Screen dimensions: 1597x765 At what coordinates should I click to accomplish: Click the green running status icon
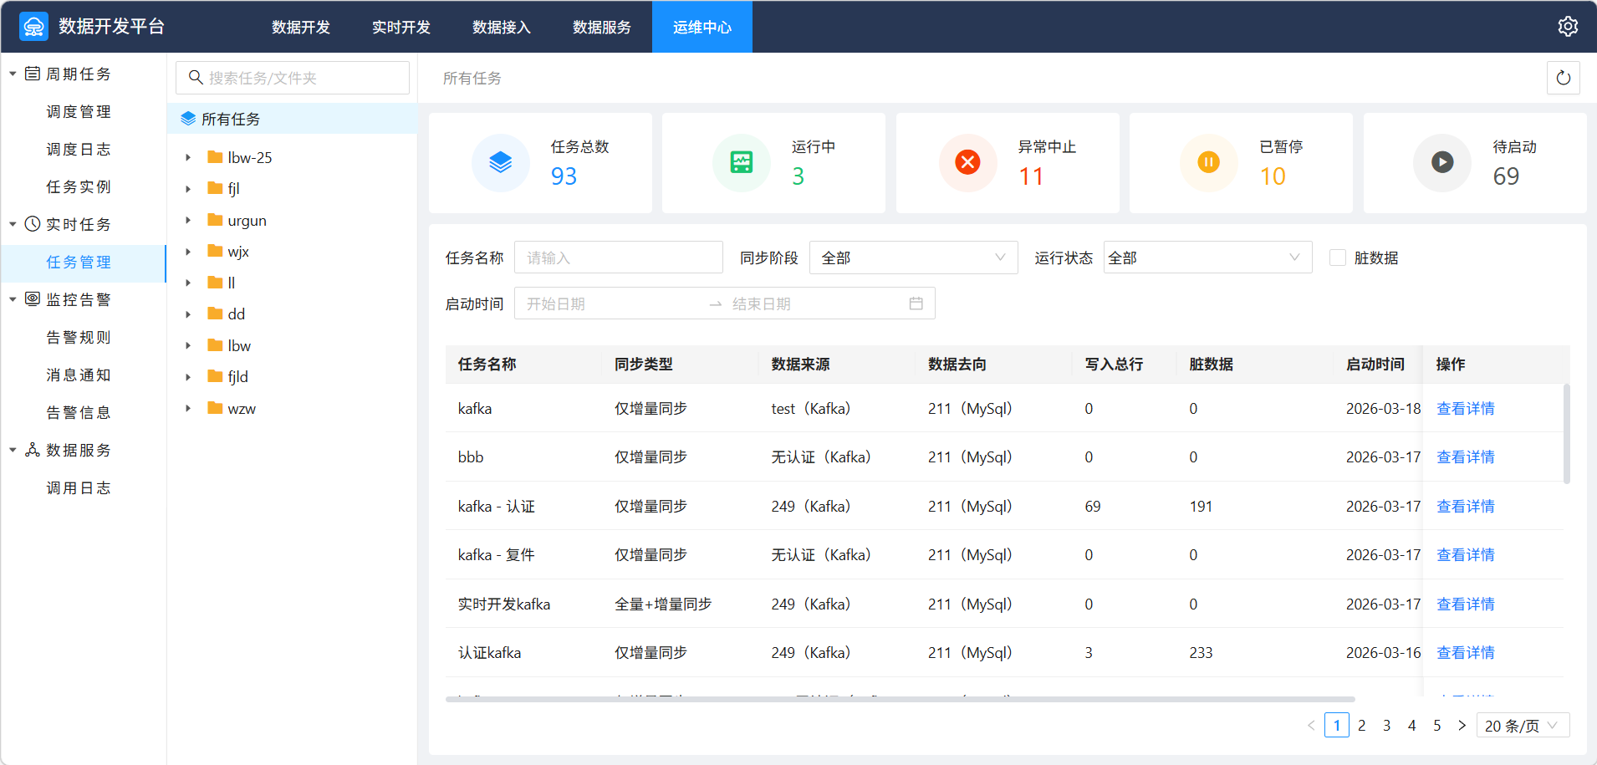pos(741,162)
